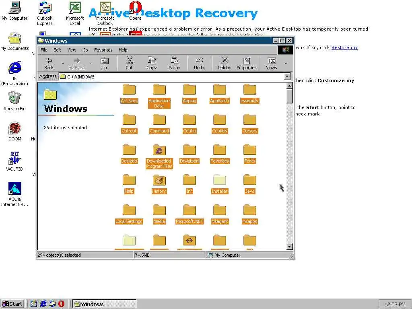
Task: Click the Paste toolbar icon
Action: coord(174,63)
